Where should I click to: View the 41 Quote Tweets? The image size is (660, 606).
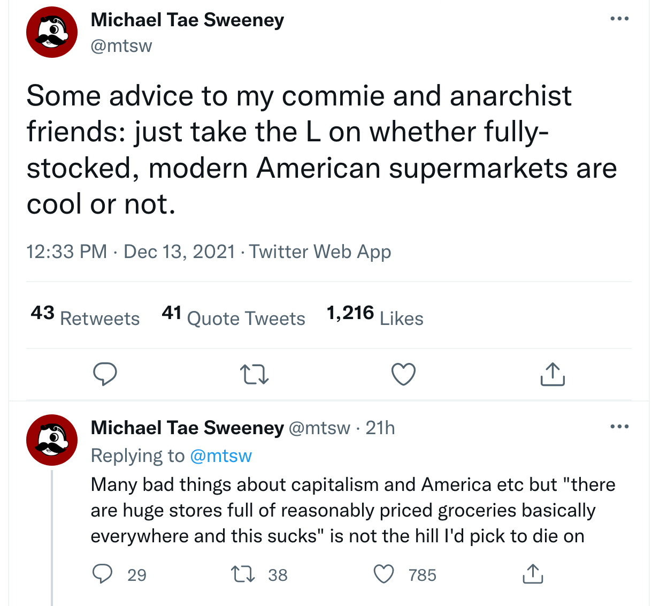coord(233,316)
